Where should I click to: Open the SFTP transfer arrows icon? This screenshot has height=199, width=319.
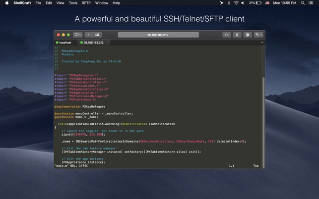click(237, 35)
